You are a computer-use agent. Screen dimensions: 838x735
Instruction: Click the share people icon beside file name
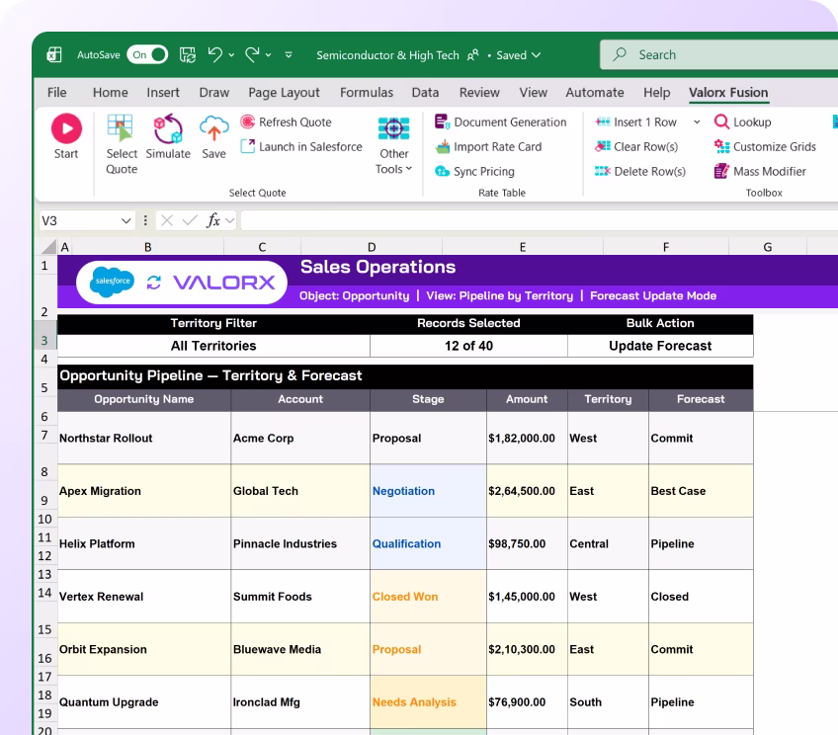point(473,55)
